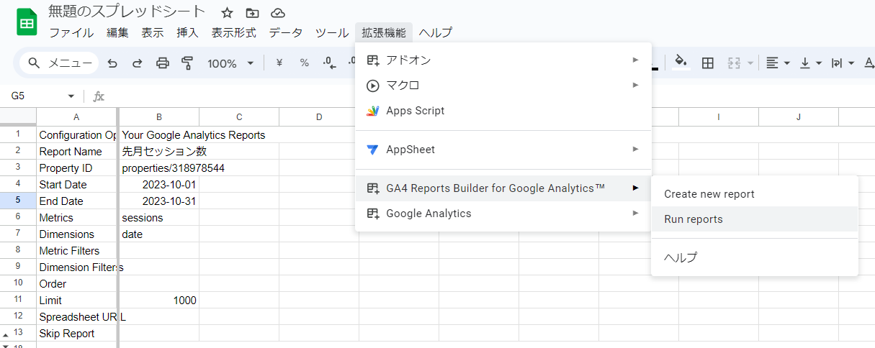This screenshot has height=348, width=875.
Task: Select row 5 header
Action: 18,201
